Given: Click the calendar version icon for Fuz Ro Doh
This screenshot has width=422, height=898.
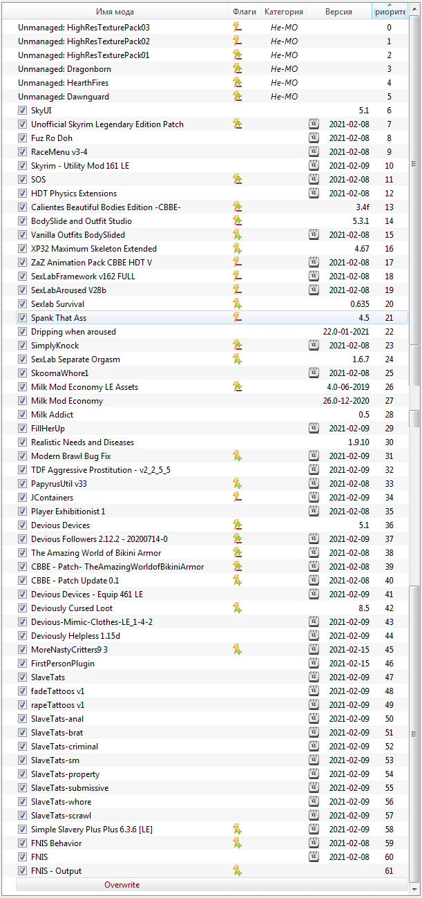Looking at the screenshot, I should [x=314, y=138].
